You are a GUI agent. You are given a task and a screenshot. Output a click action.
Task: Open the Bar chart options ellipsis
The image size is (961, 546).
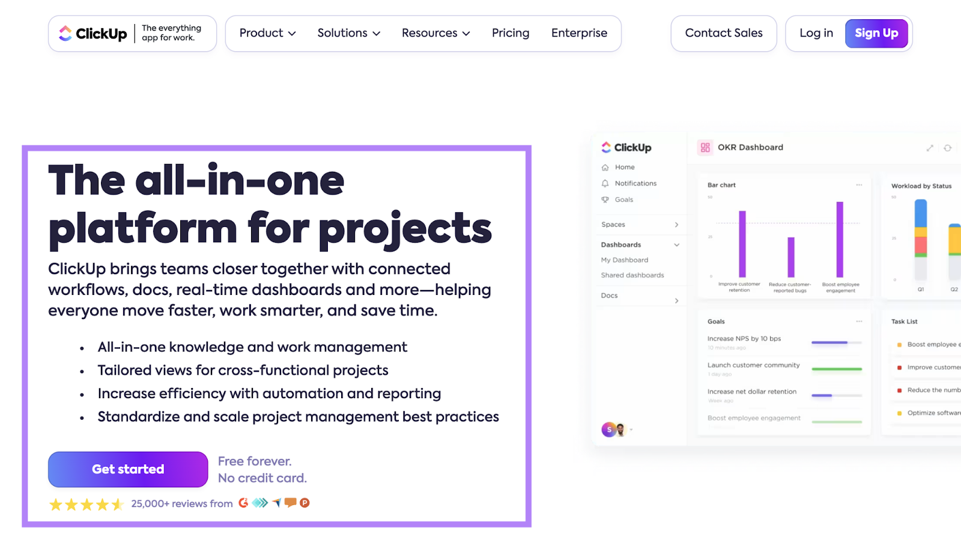tap(859, 185)
